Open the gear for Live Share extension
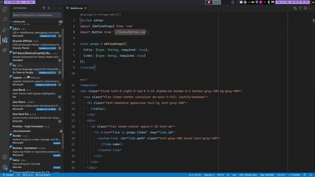The image size is (315, 177). (60, 109)
